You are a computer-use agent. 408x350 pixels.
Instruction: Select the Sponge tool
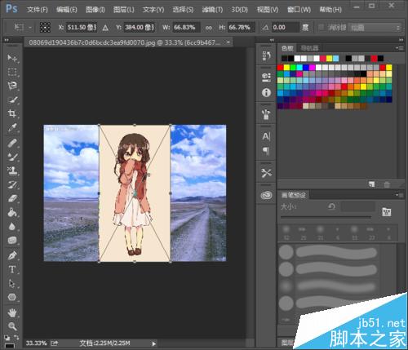coord(12,240)
